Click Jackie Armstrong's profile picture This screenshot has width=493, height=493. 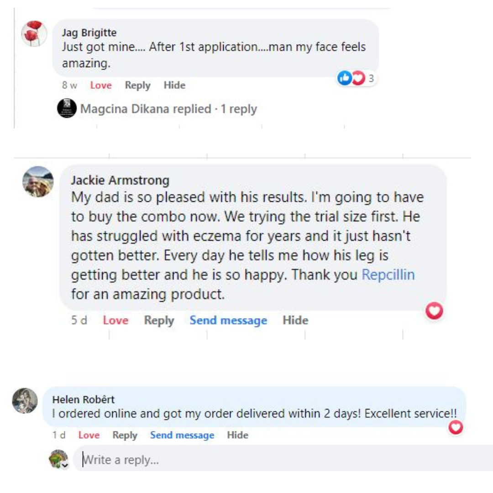click(38, 182)
